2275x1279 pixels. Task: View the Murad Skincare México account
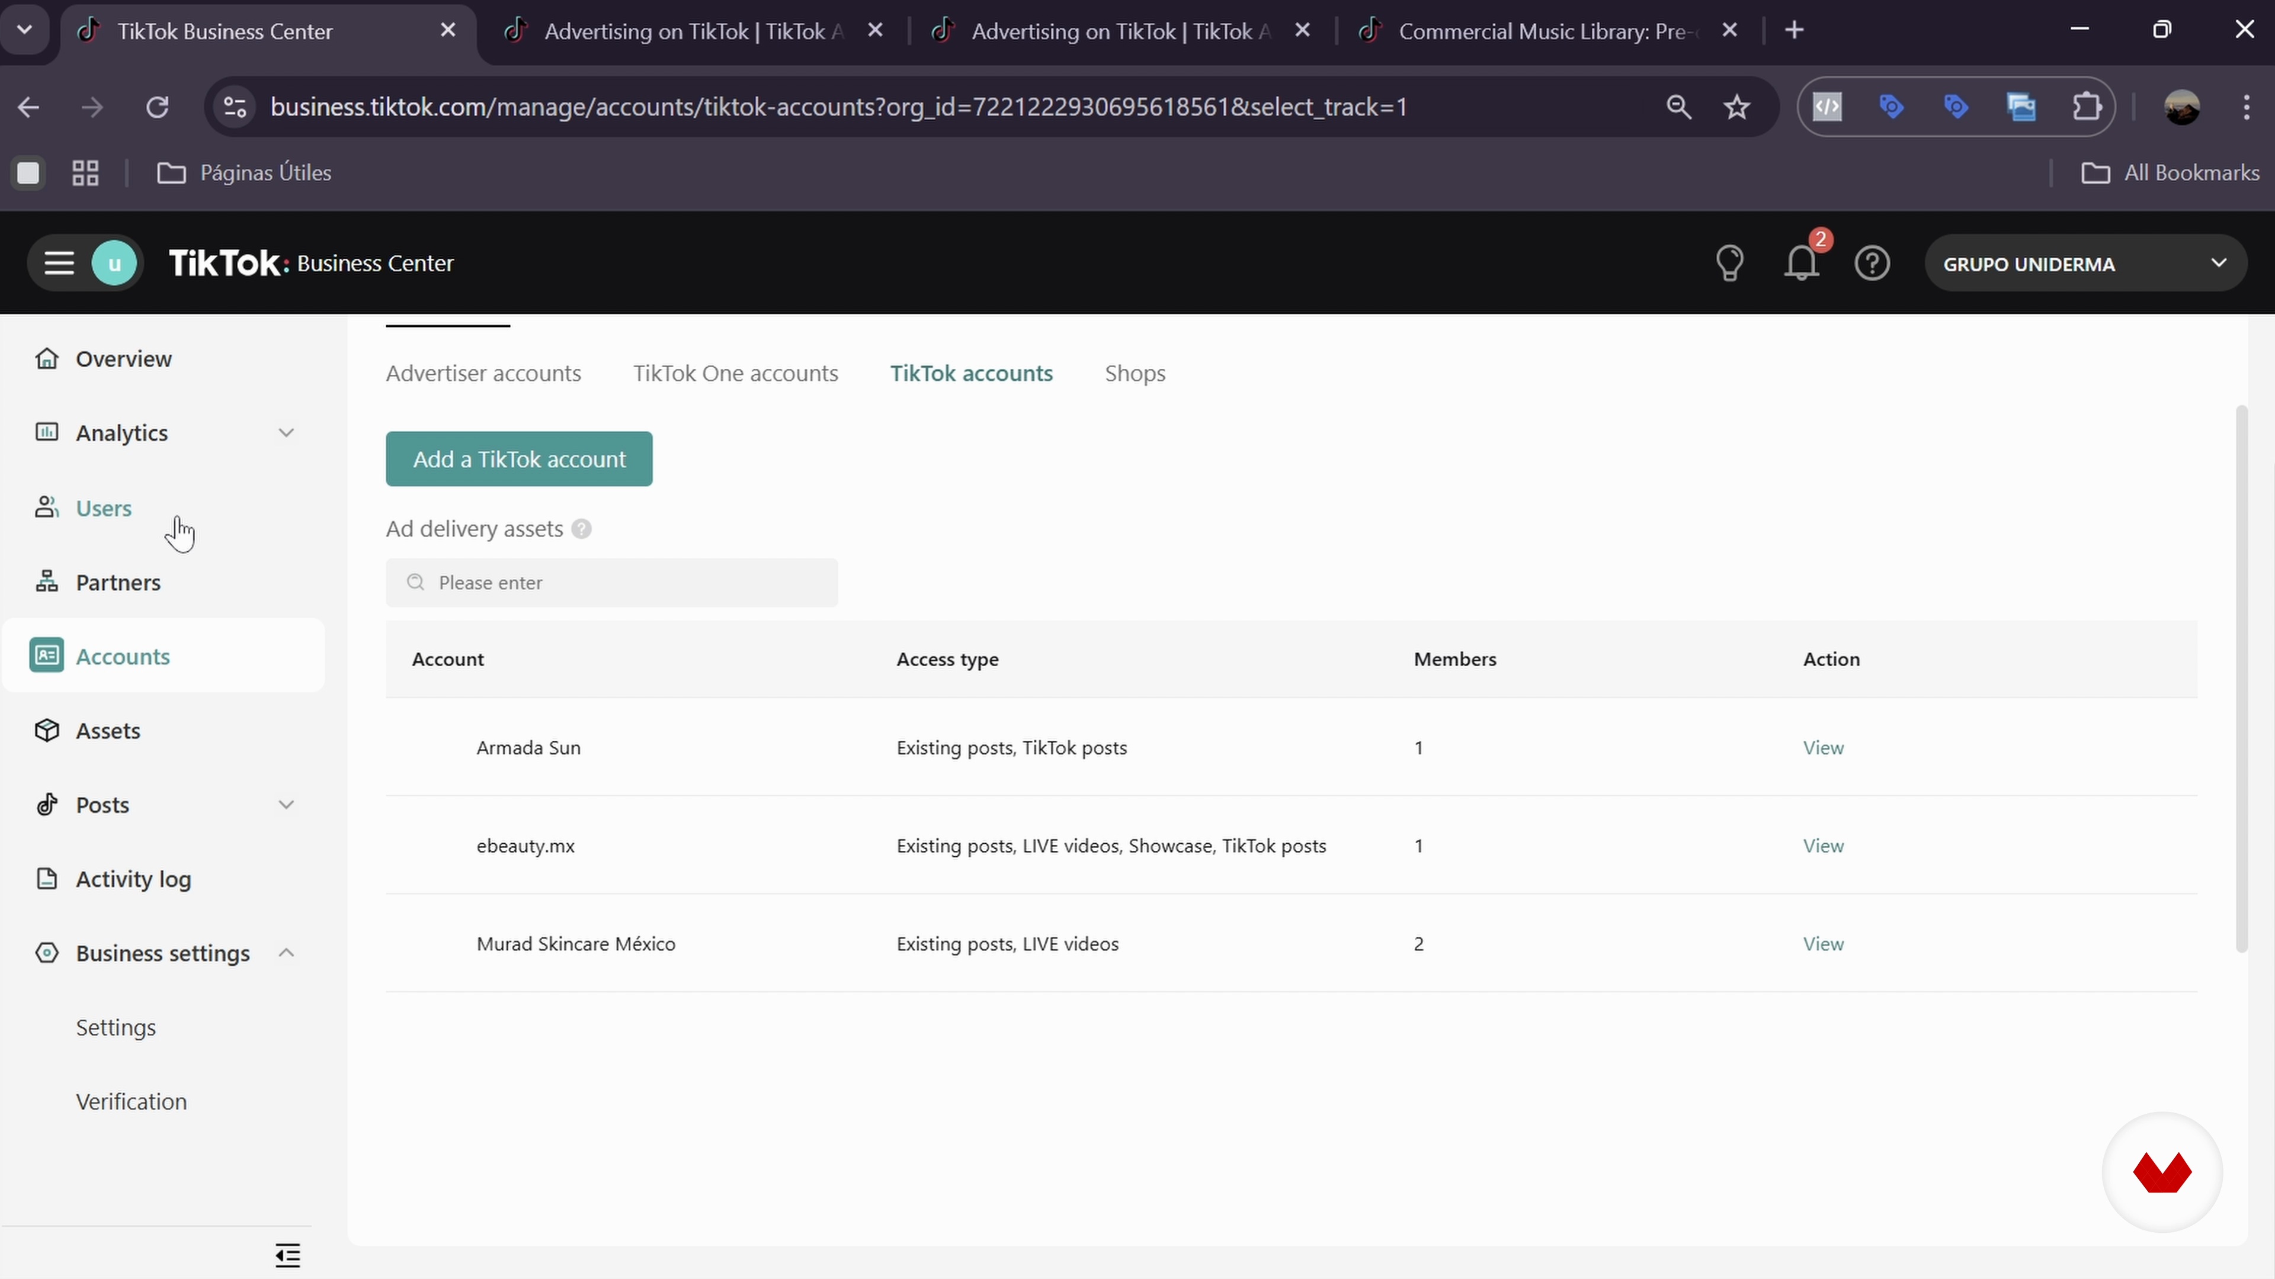coord(1823,944)
